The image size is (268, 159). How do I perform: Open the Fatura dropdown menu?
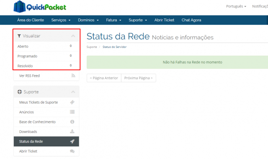point(113,20)
